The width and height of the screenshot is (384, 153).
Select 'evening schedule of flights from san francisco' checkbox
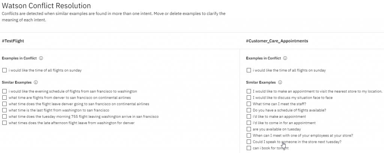pyautogui.click(x=4, y=91)
